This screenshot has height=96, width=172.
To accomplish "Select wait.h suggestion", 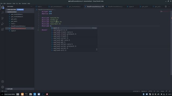I will [x=74, y=28].
